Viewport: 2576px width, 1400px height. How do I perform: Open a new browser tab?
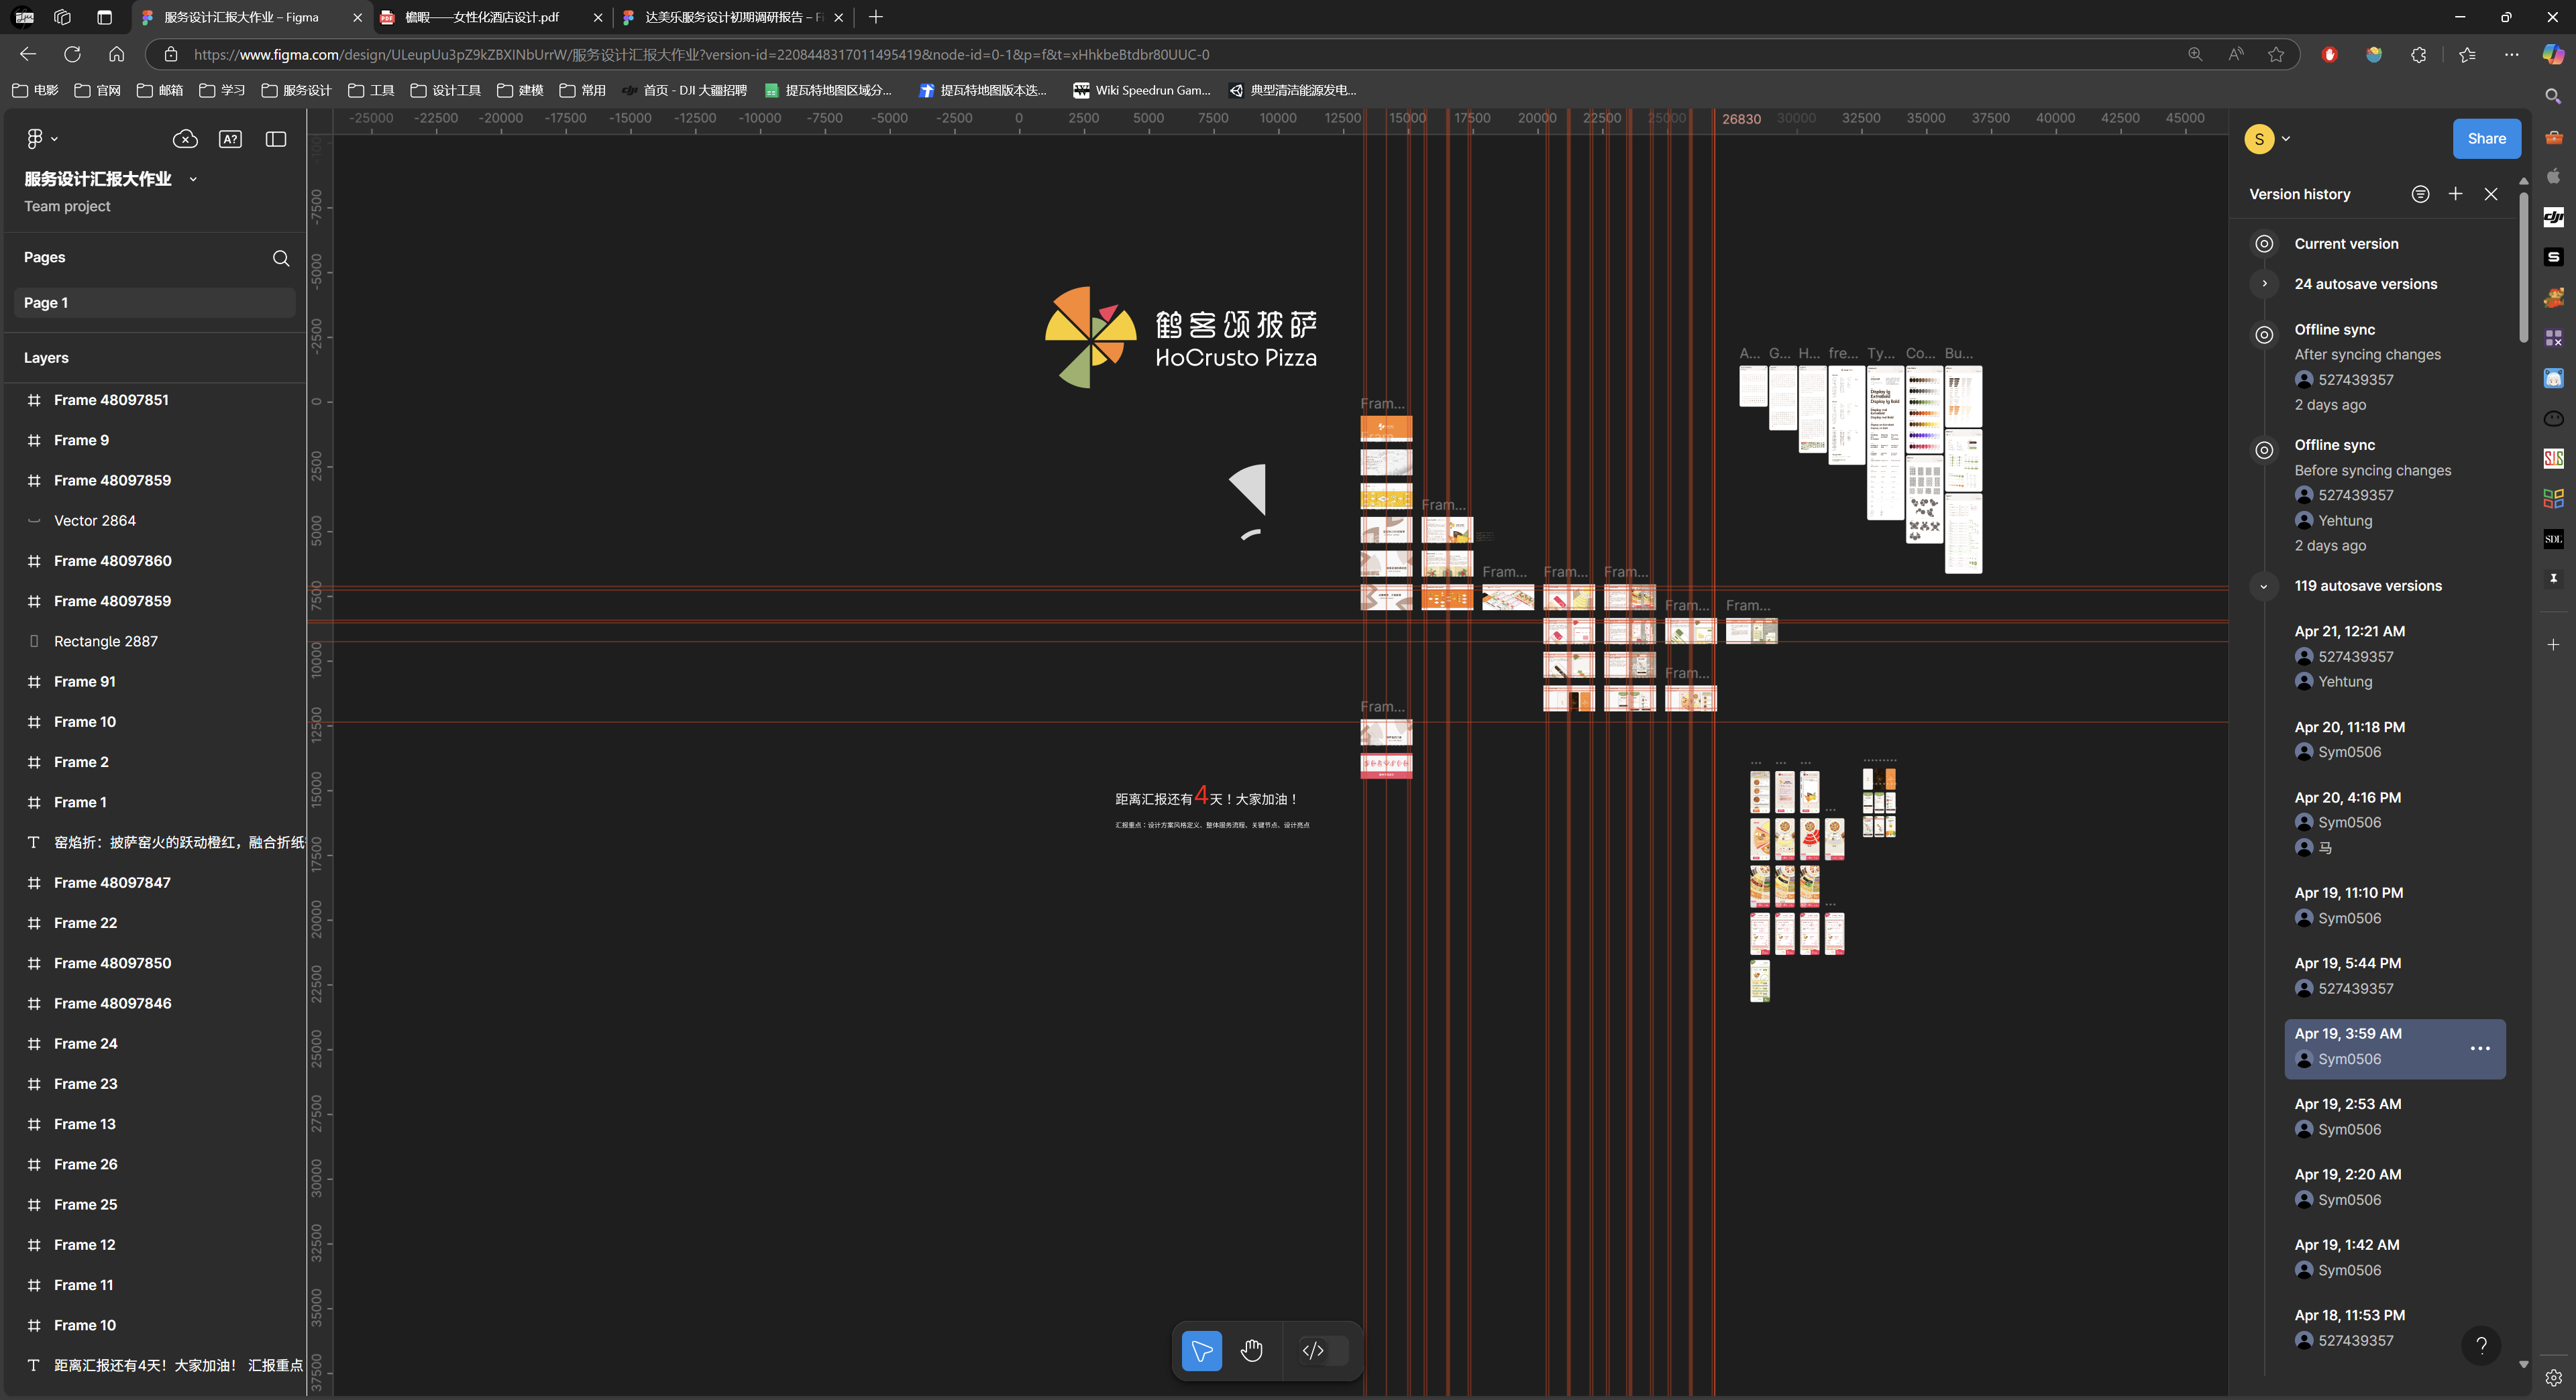coord(876,17)
